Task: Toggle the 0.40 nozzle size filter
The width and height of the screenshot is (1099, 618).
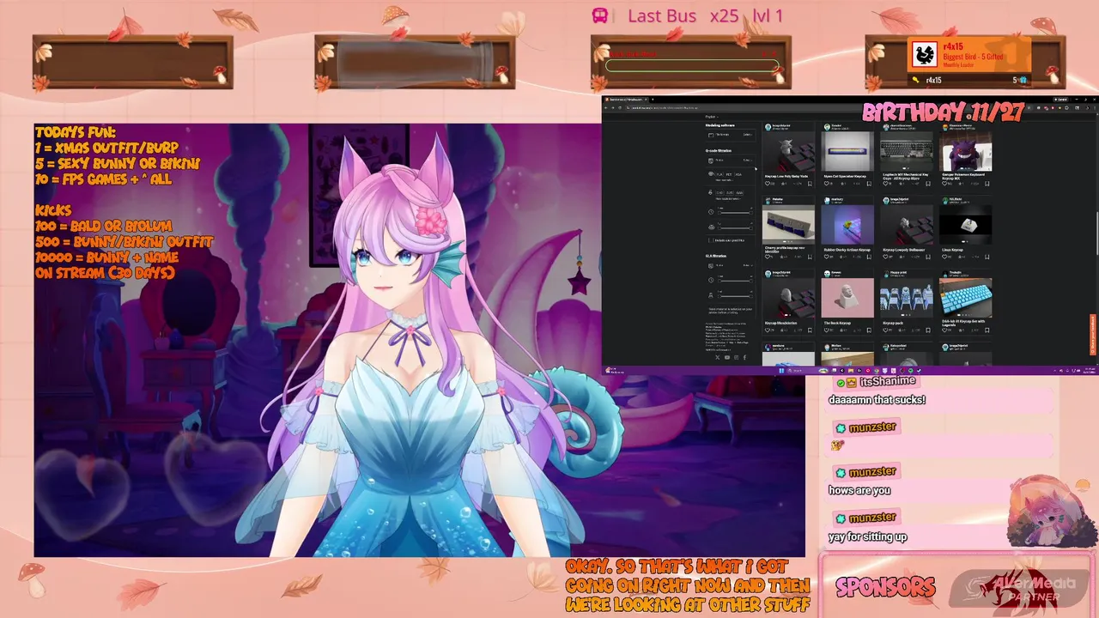Action: pyautogui.click(x=720, y=193)
